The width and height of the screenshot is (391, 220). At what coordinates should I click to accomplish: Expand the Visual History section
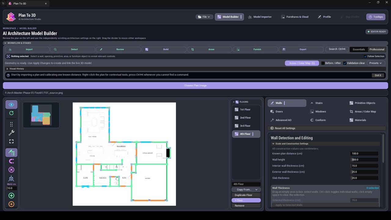[x=8, y=69]
